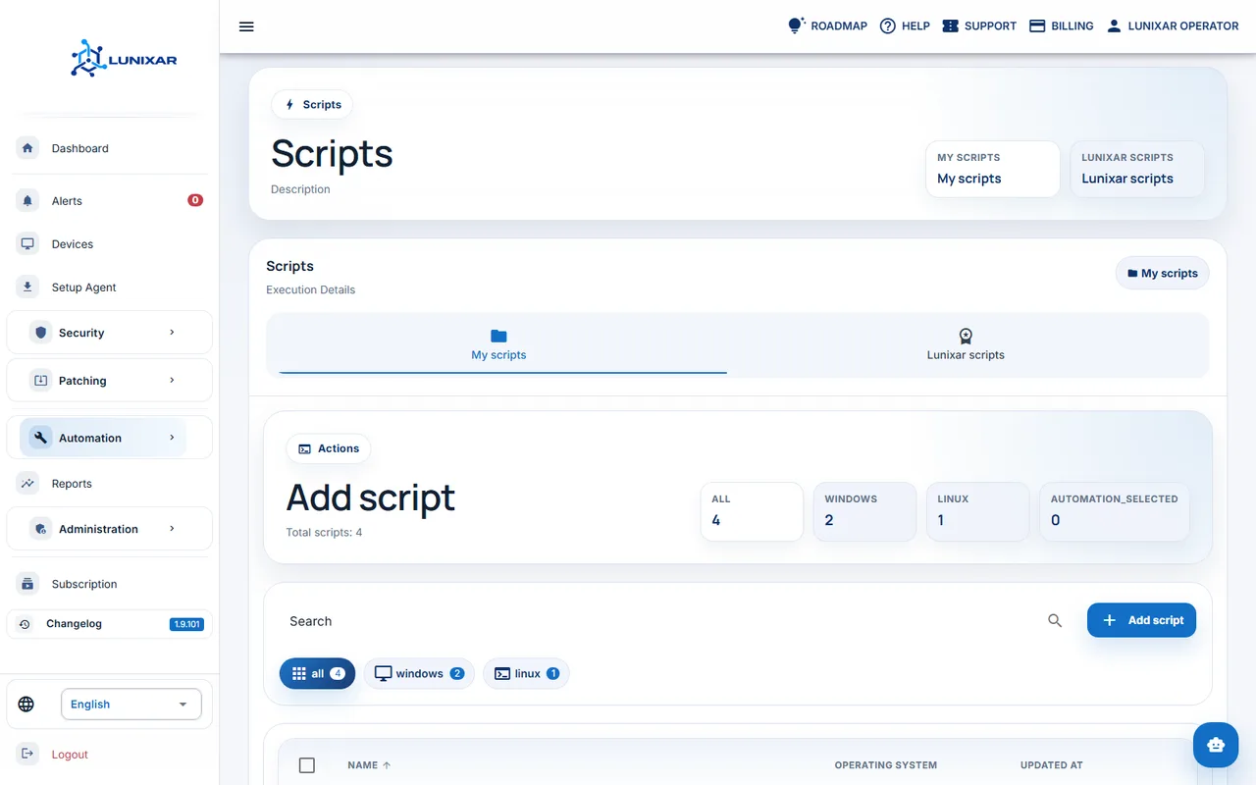Viewport: 1256px width, 785px height.
Task: Click the Setup Agent download icon
Action: pos(27,287)
